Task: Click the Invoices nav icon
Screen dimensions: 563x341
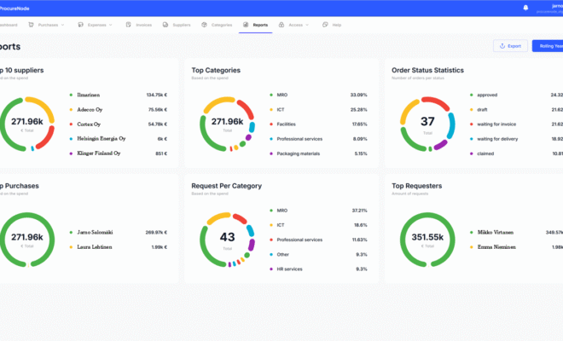Action: coord(130,25)
